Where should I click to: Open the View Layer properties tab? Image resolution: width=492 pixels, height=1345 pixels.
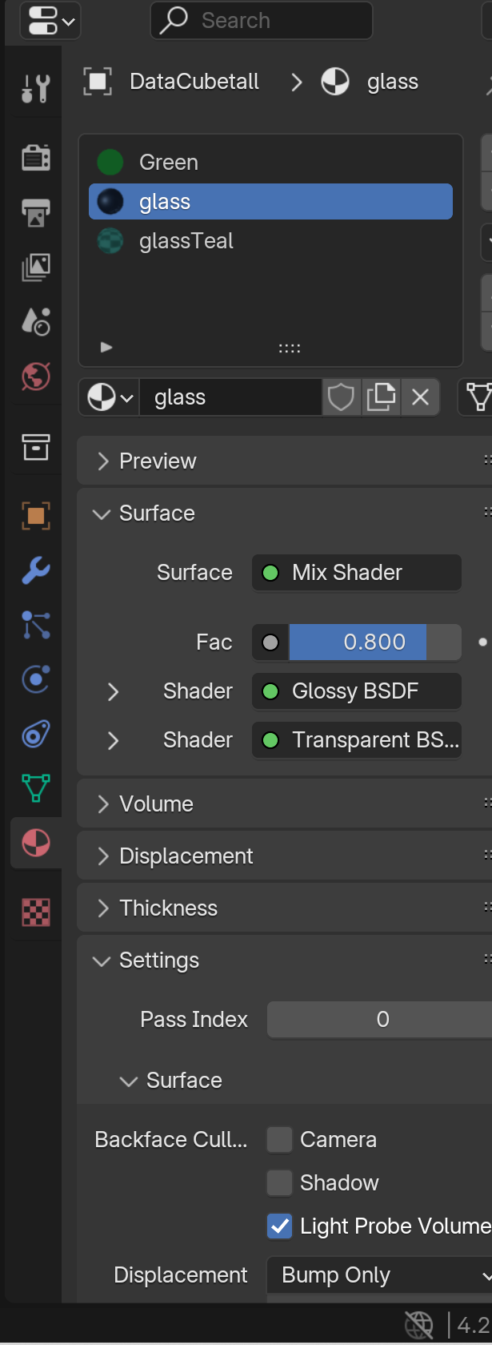pyautogui.click(x=36, y=267)
